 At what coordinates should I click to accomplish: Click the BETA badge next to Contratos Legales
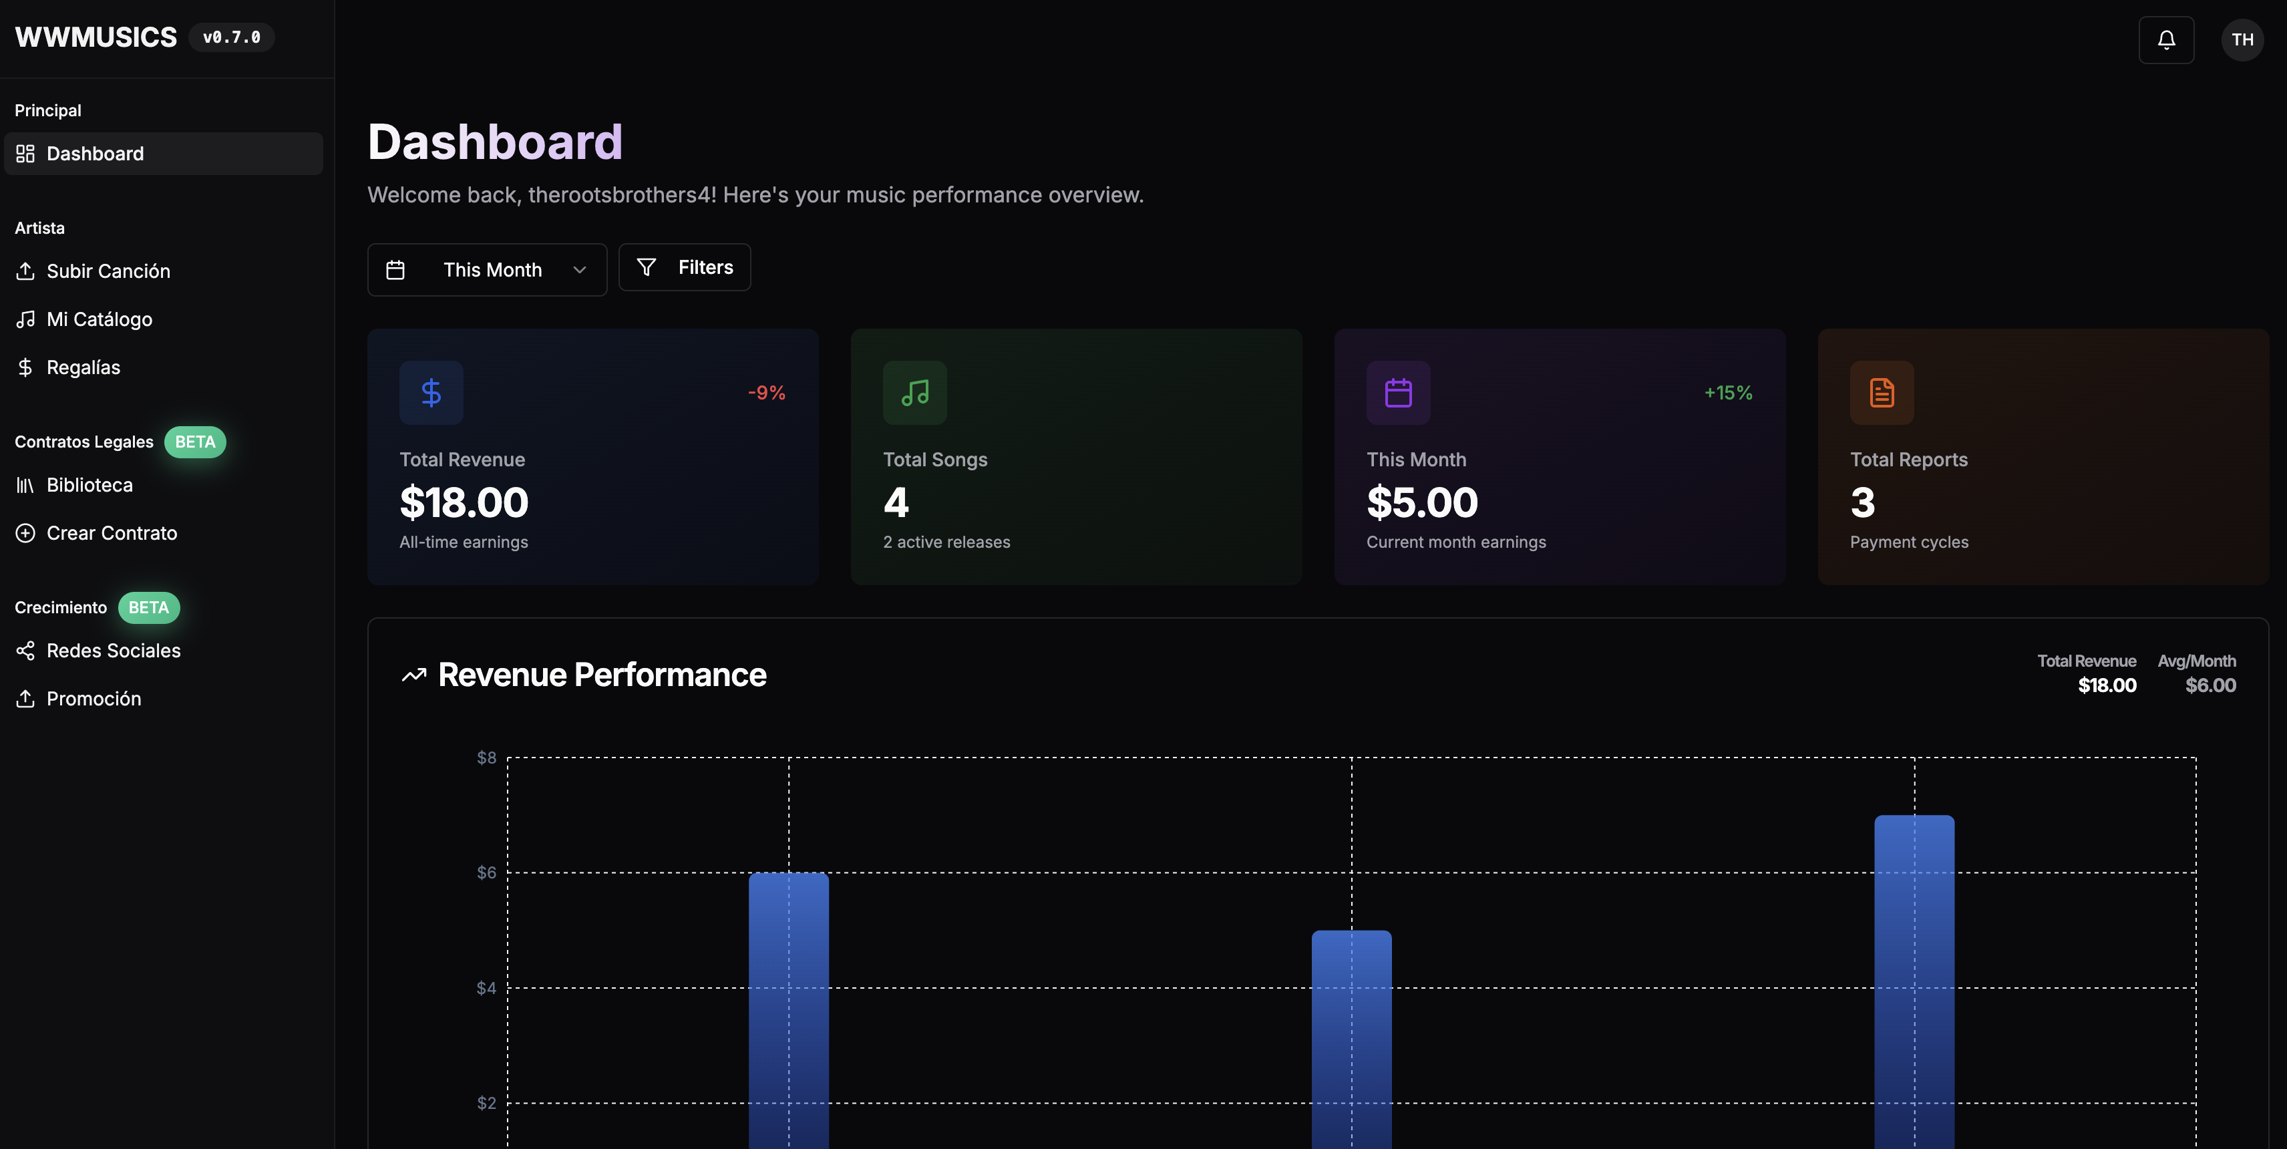click(x=194, y=442)
